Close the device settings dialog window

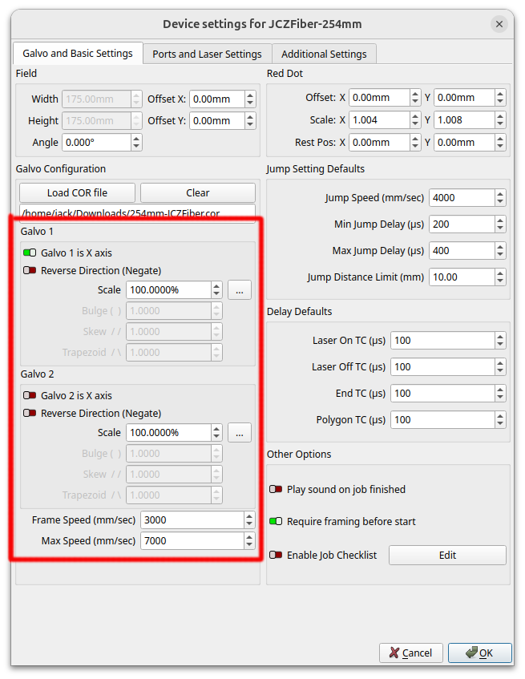click(499, 24)
